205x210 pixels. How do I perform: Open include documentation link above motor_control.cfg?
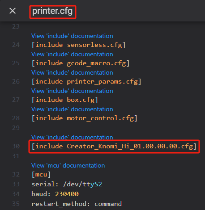click(x=72, y=109)
